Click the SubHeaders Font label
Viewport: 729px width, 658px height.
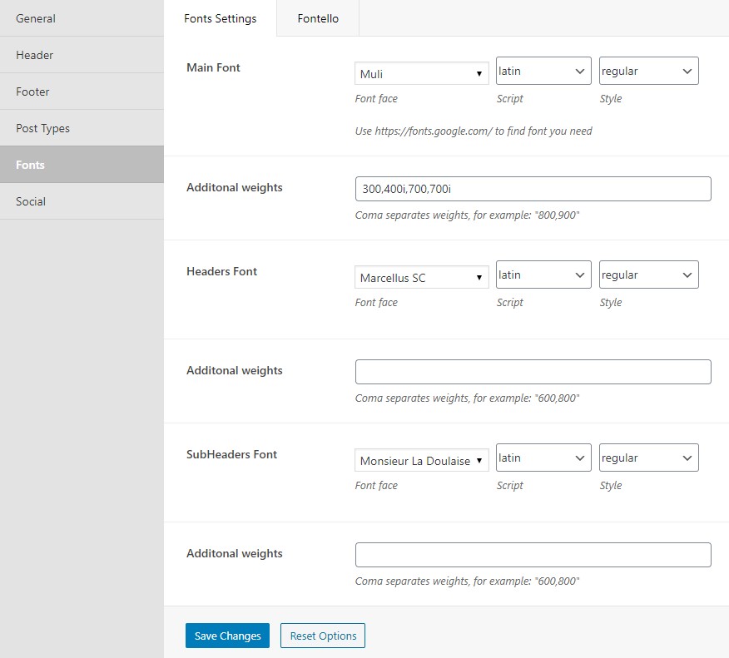(231, 454)
